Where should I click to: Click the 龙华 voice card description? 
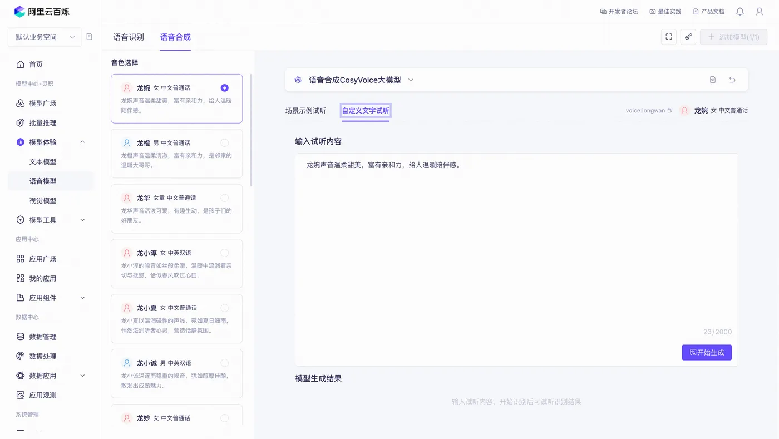(176, 215)
